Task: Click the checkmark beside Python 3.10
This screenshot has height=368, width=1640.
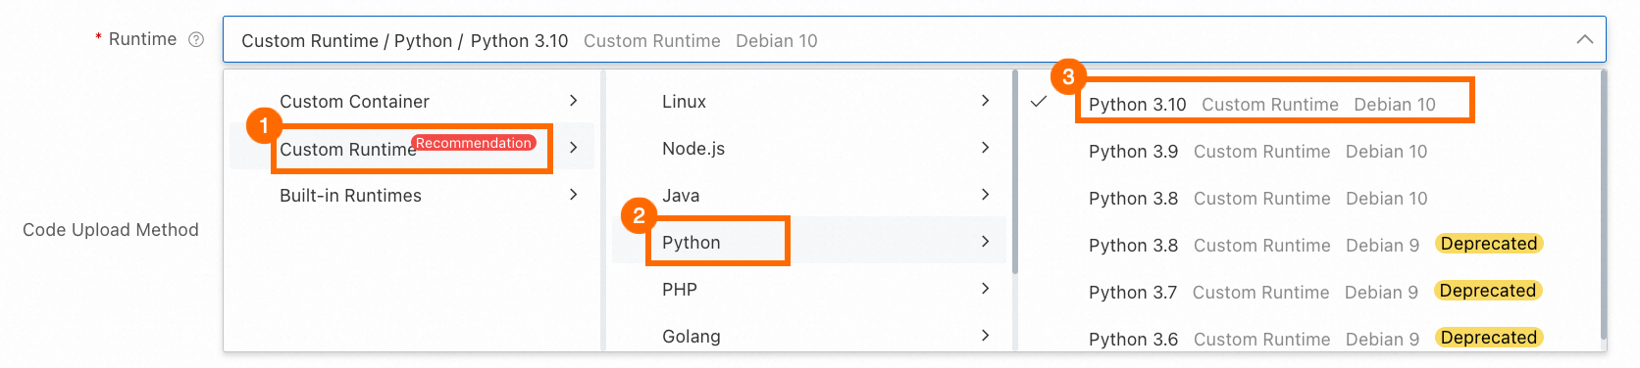Action: [1040, 102]
